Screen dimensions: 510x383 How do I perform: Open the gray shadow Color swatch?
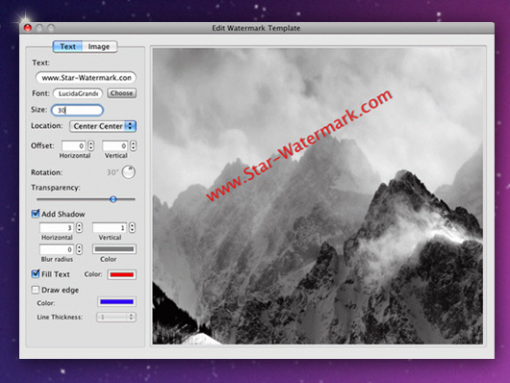pos(115,249)
